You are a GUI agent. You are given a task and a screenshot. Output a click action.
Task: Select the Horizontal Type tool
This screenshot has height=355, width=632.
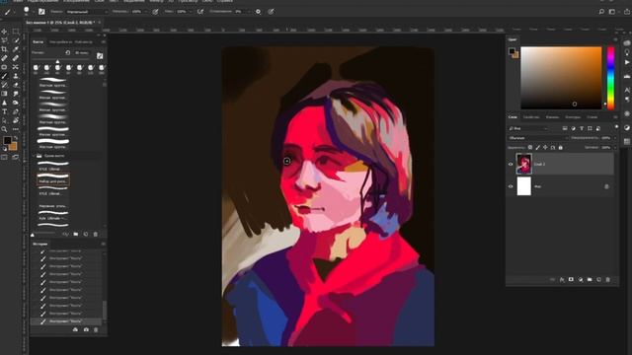pyautogui.click(x=4, y=111)
